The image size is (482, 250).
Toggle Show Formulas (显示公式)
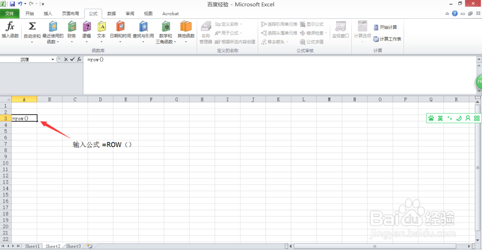coord(312,24)
